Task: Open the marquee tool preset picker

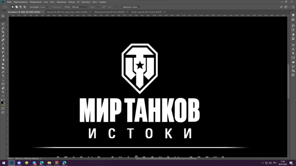Action: pyautogui.click(x=6, y=7)
